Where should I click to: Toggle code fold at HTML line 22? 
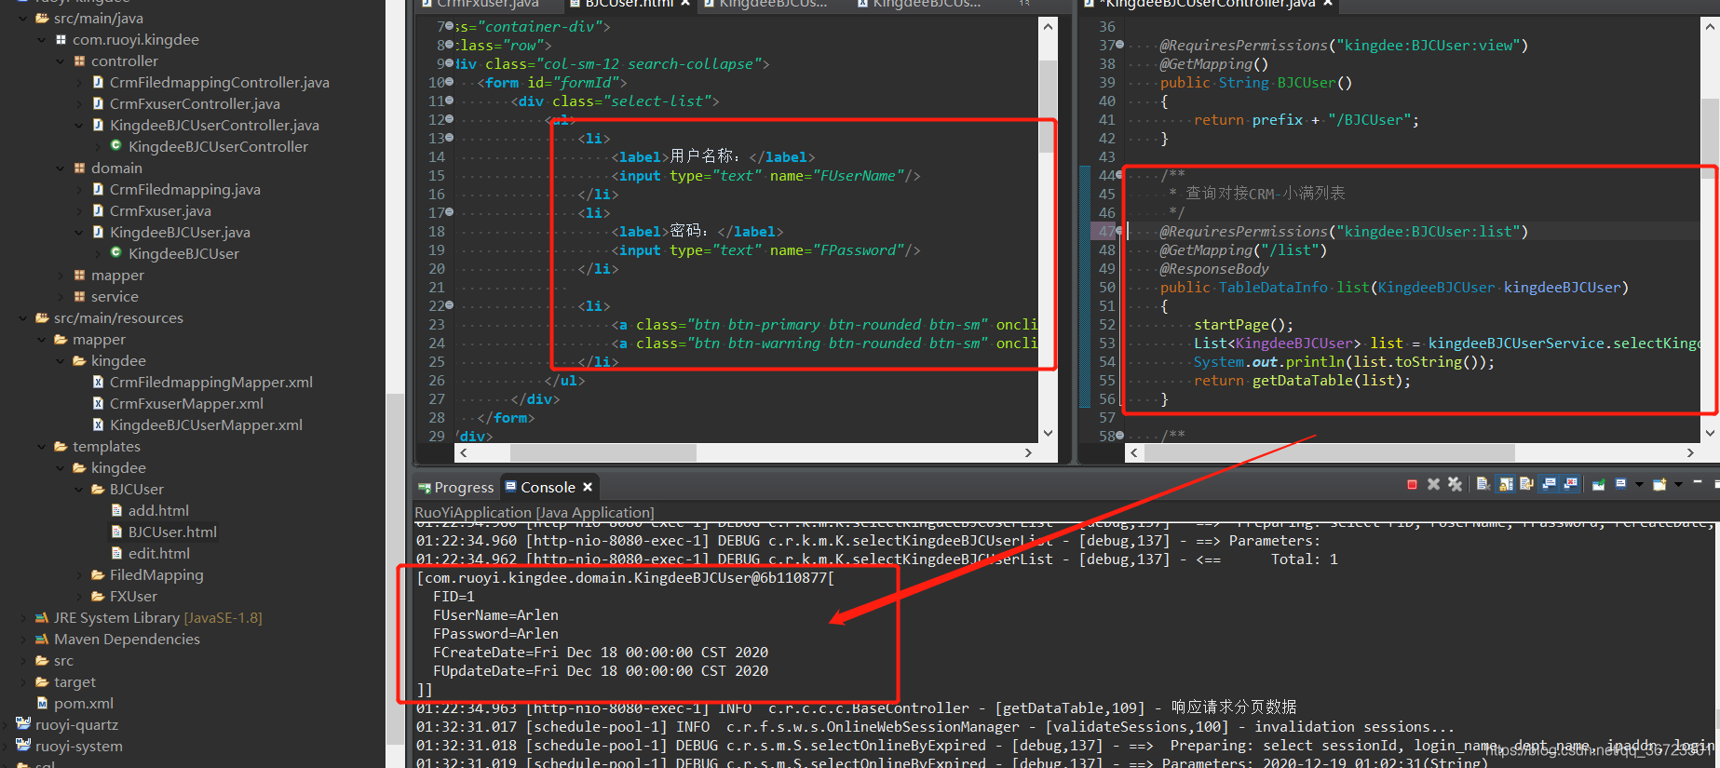coord(450,305)
